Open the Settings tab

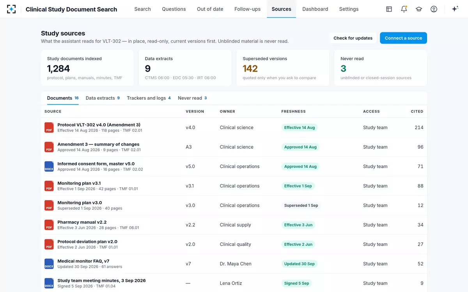tap(349, 9)
